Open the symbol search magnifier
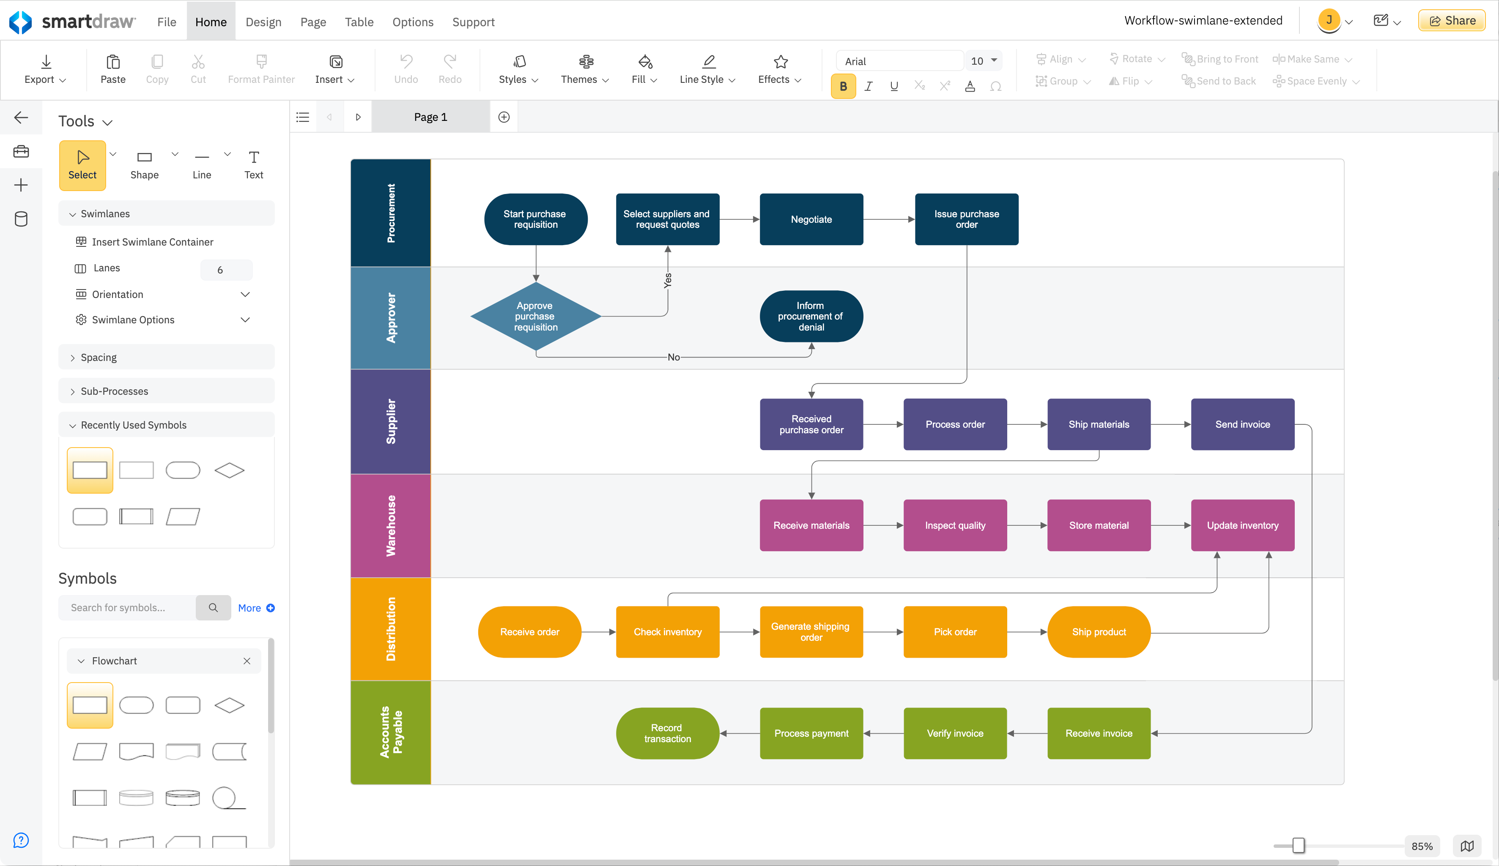 (213, 607)
